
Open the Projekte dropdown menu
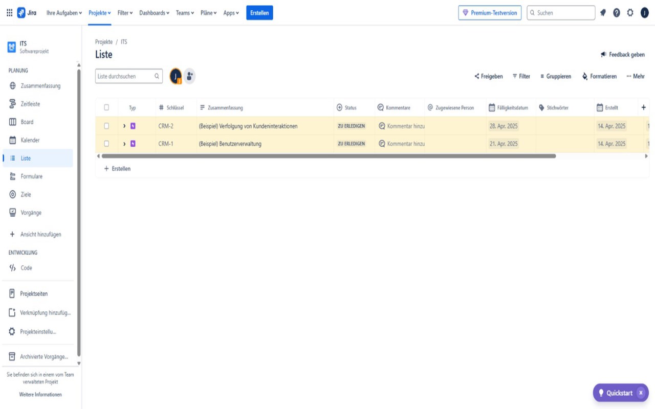[x=100, y=13]
